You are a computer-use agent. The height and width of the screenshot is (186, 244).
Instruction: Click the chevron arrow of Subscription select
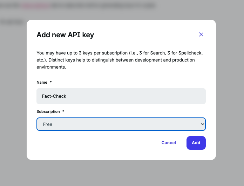tap(202, 124)
